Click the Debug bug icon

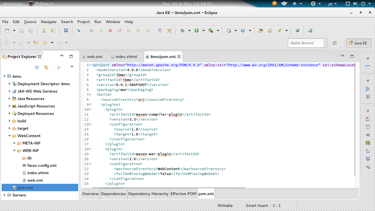(183, 31)
